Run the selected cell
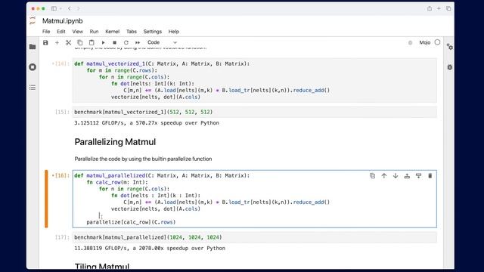Viewport: 484px width, 272px height. click(103, 42)
